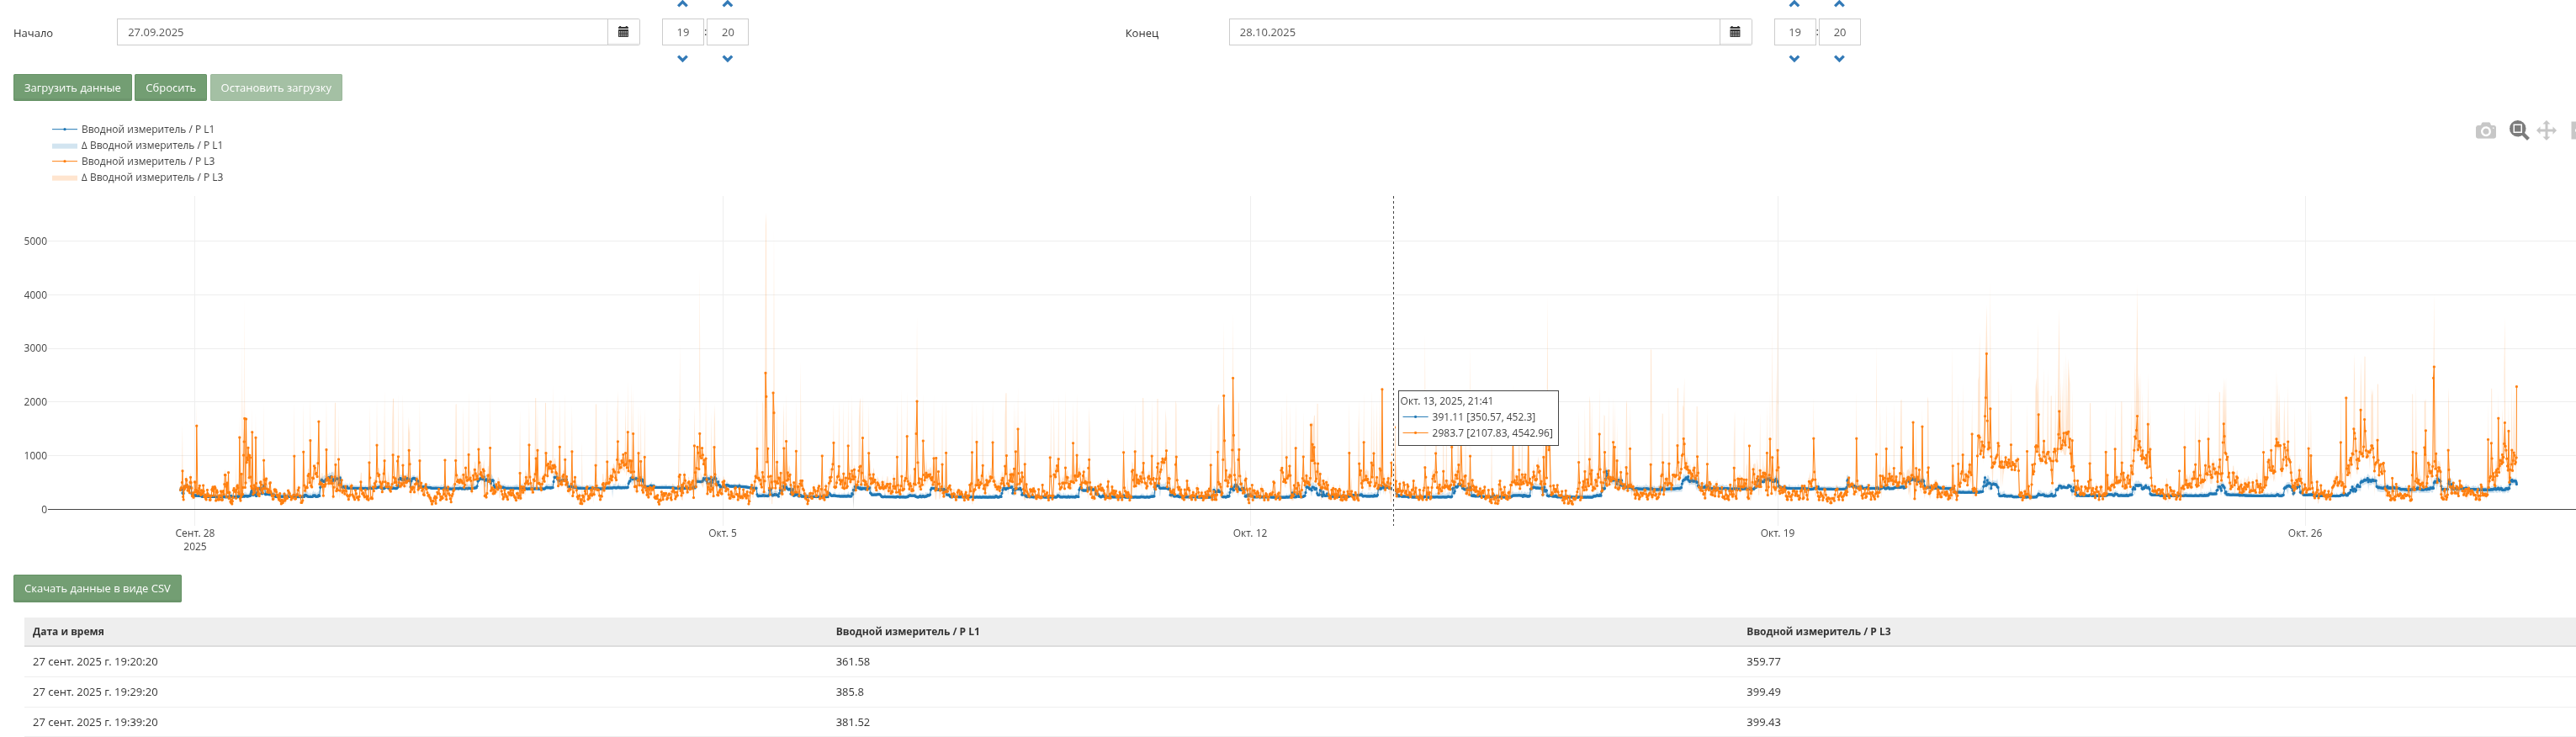Download the plot as image via camera icon
The image size is (2576, 737).
2485,131
